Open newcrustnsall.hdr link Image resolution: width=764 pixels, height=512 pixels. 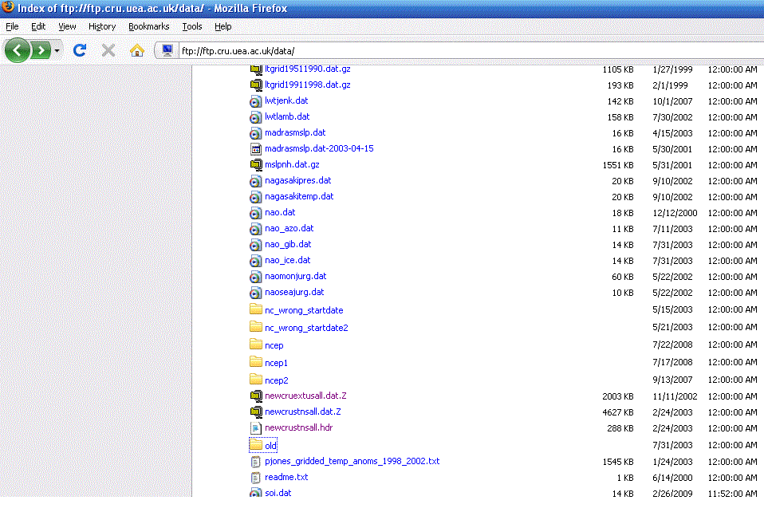click(299, 427)
